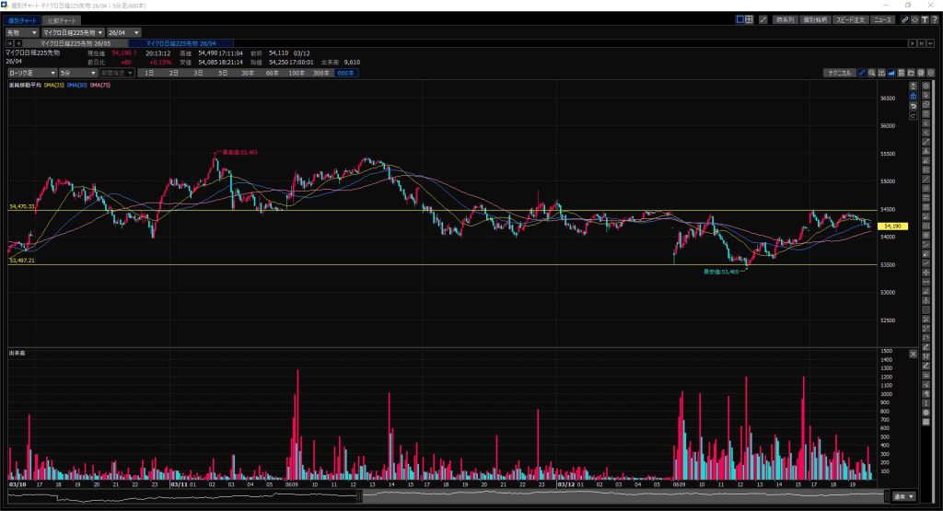Viewport: 943px width, 511px height.
Task: Click the magnifier zoom icon beside テクニカル
Action: [x=871, y=73]
